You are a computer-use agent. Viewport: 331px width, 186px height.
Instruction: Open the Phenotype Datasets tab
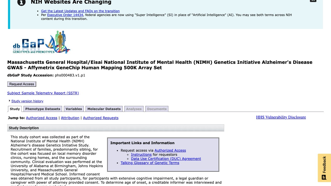tap(43, 109)
